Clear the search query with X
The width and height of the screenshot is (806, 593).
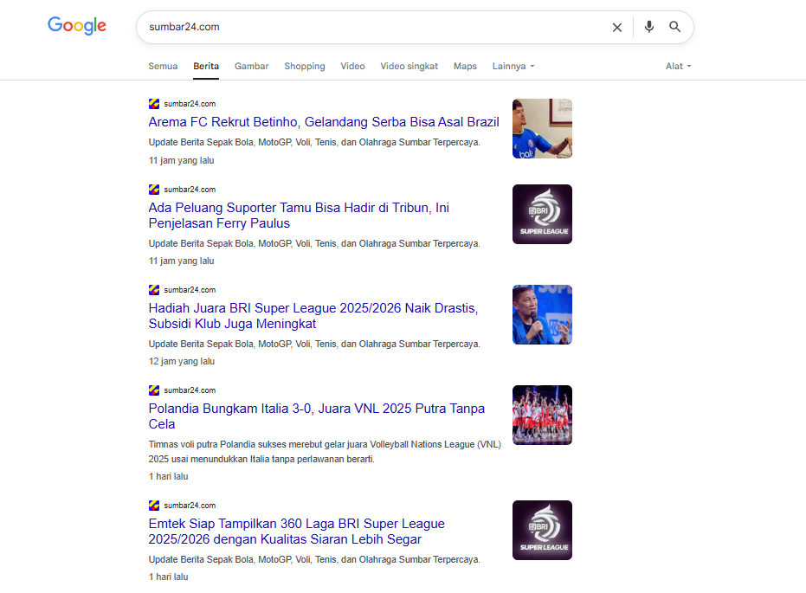(x=616, y=27)
